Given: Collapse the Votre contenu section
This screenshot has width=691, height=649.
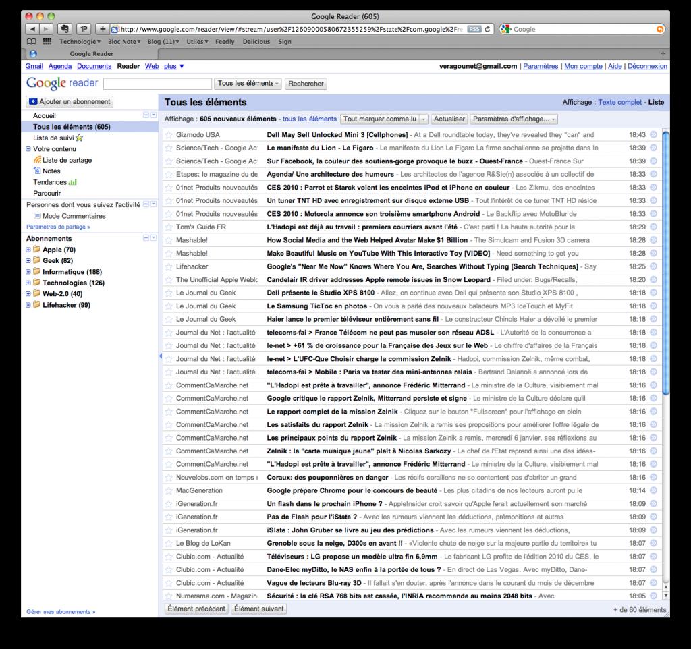Looking at the screenshot, I should click(x=28, y=149).
